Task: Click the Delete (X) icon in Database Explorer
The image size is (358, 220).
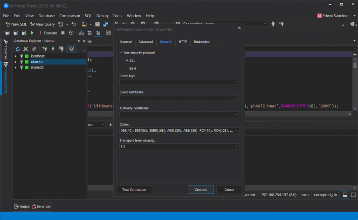Action: 26,49
